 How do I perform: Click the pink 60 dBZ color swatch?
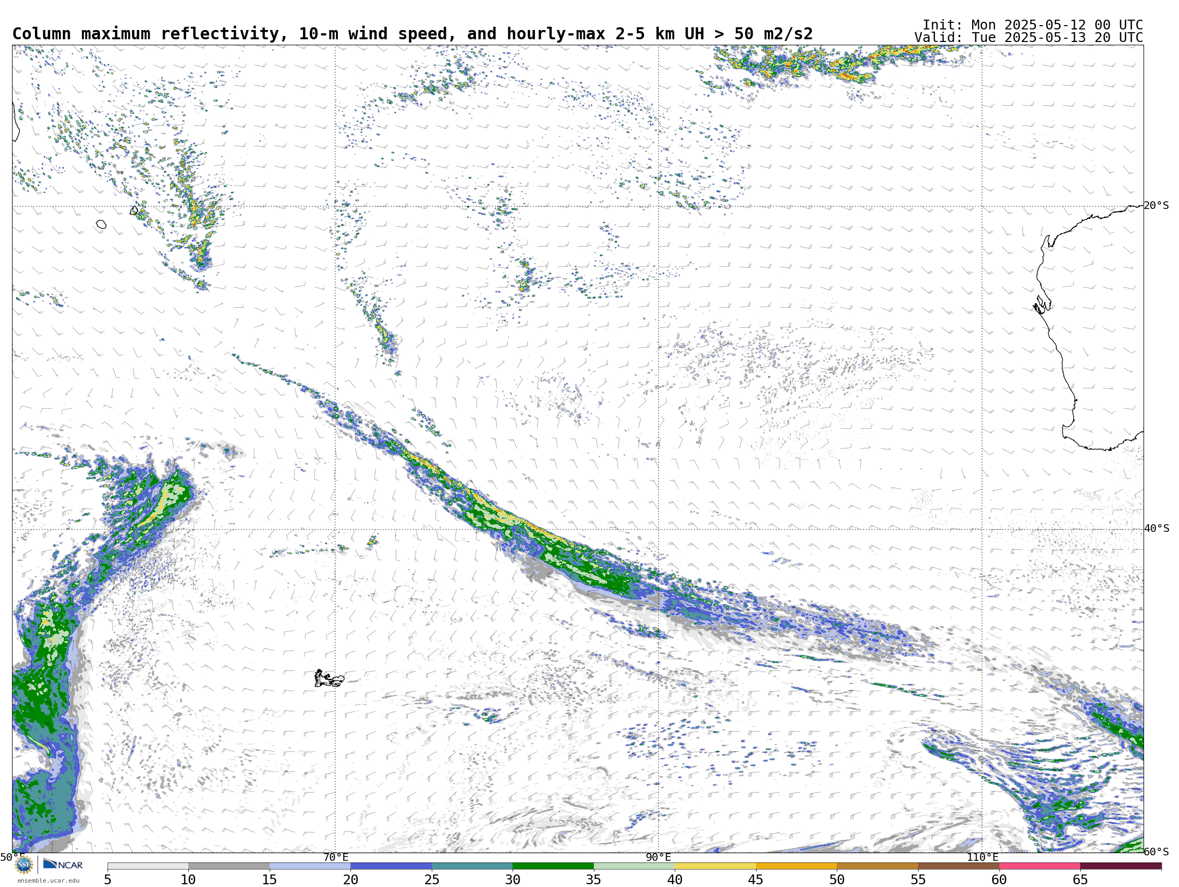[1039, 866]
